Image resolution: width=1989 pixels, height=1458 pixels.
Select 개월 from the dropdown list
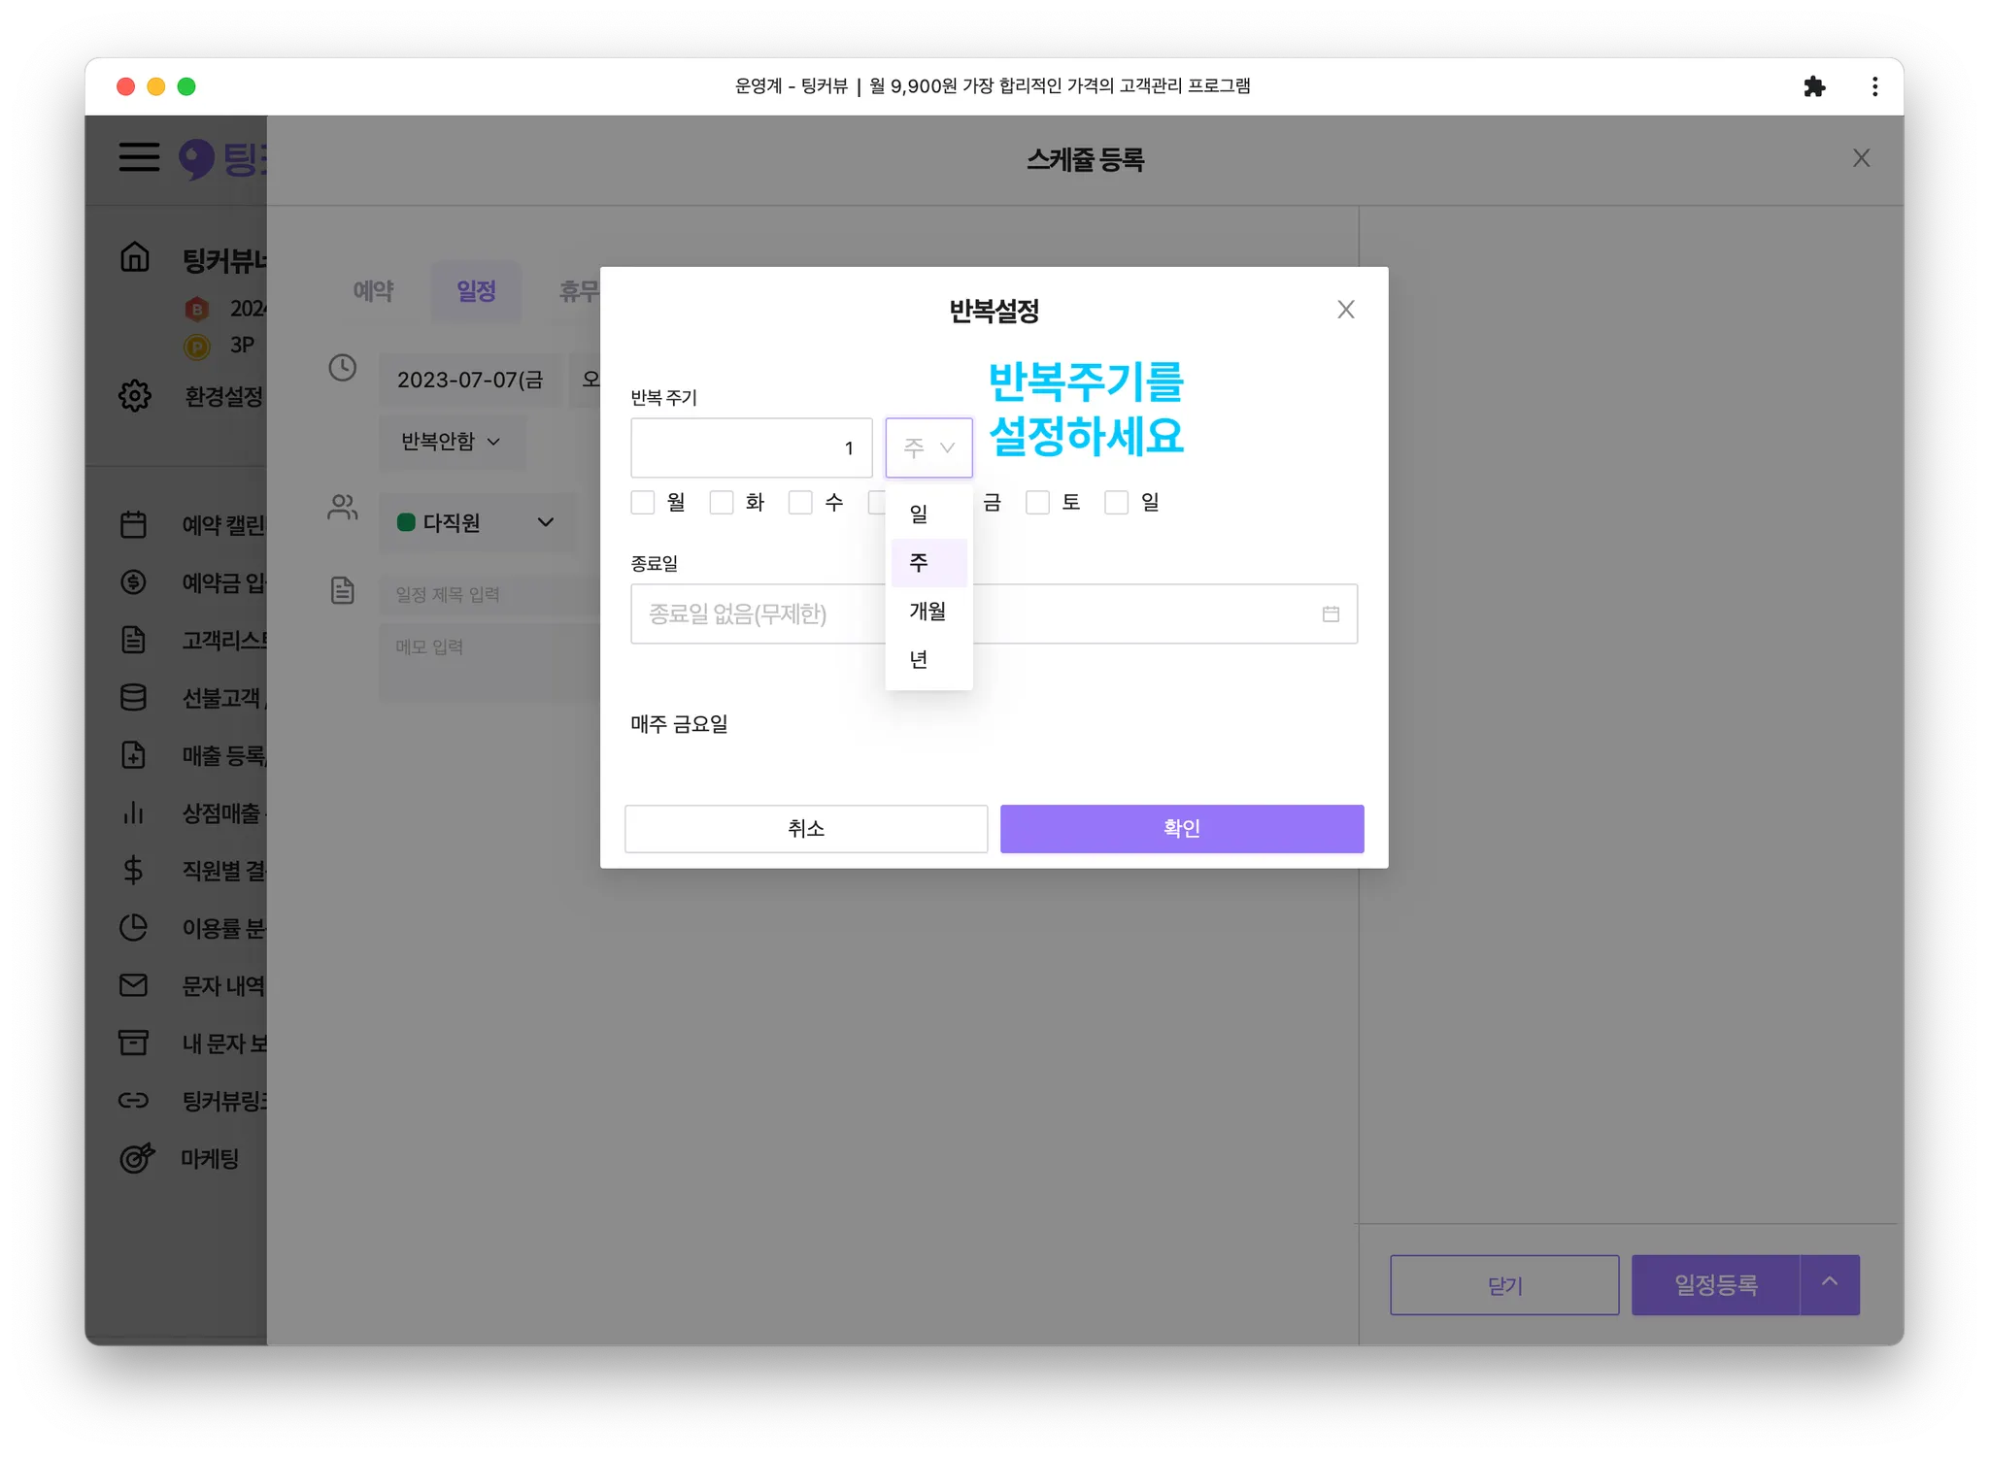coord(927,612)
